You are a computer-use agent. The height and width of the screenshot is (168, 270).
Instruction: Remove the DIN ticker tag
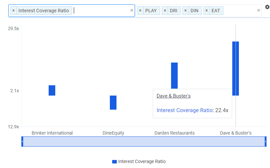185,11
